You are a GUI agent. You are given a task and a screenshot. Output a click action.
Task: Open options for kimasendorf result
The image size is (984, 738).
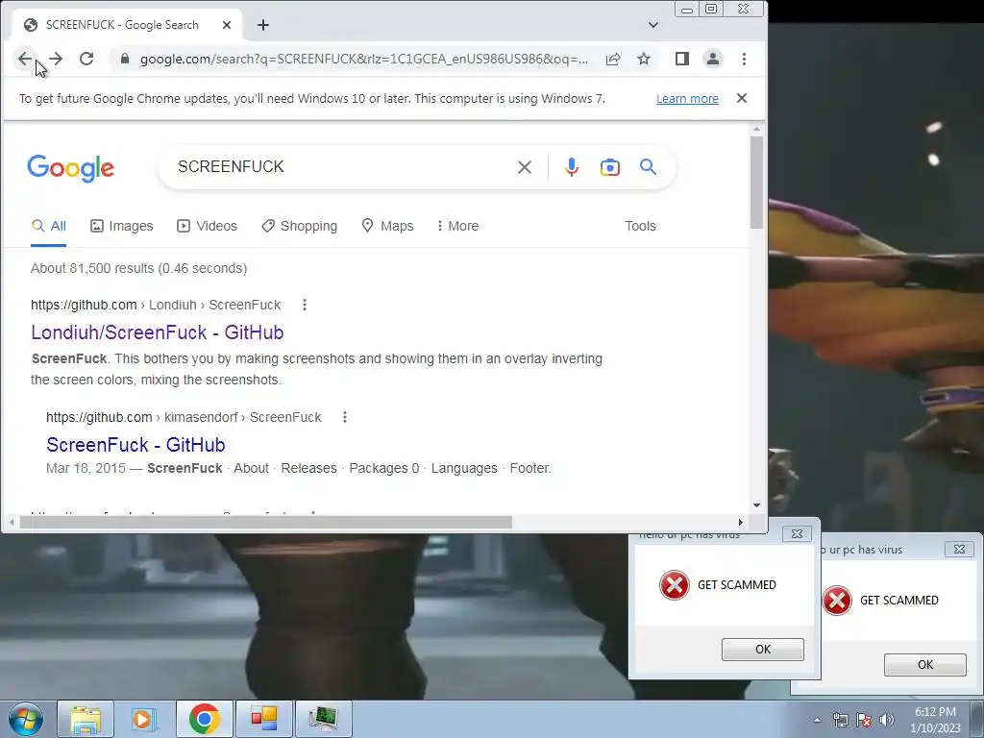[345, 417]
